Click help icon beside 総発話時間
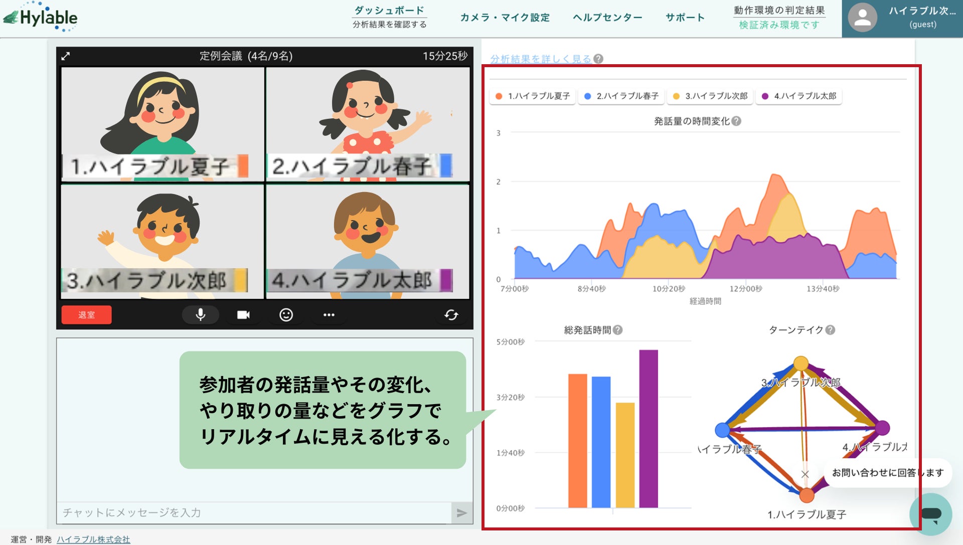 [x=618, y=330]
